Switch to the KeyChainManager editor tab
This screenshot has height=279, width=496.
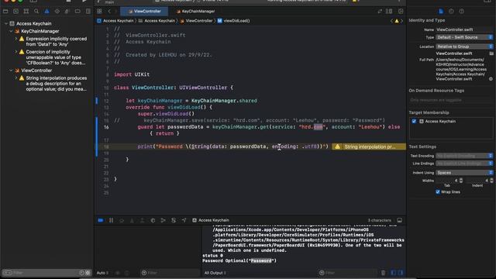click(x=195, y=12)
